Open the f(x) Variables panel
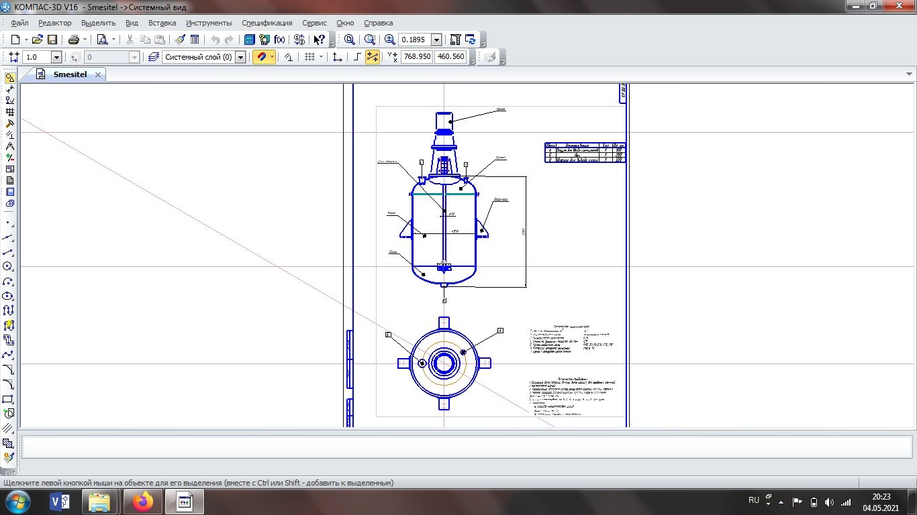Screen dimensions: 917x515 pyautogui.click(x=280, y=40)
